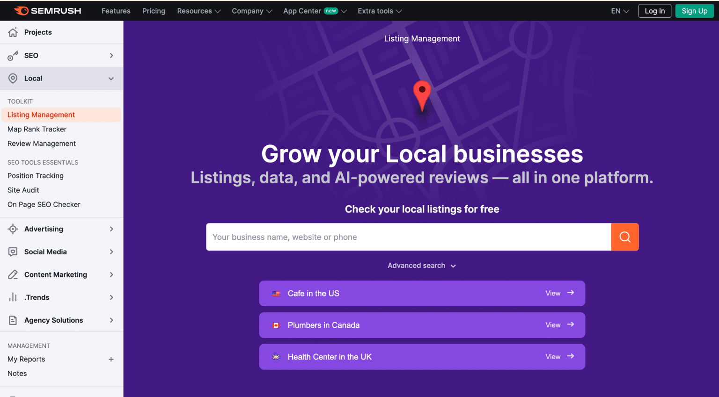Screen dimensions: 719x397
Task: Click the Agency Solutions document icon
Action: 13,320
